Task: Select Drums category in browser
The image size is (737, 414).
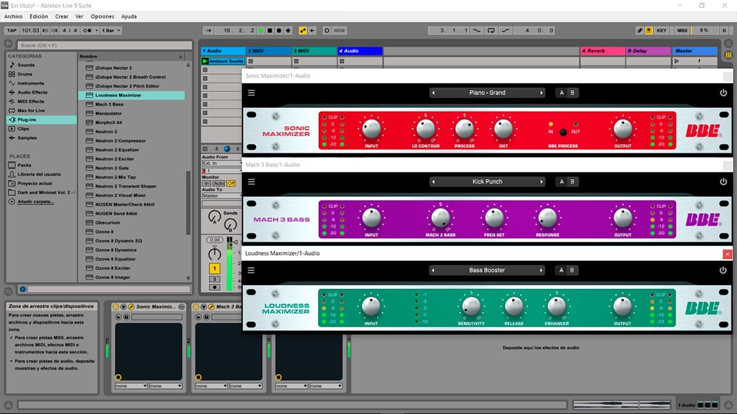Action: pos(25,74)
